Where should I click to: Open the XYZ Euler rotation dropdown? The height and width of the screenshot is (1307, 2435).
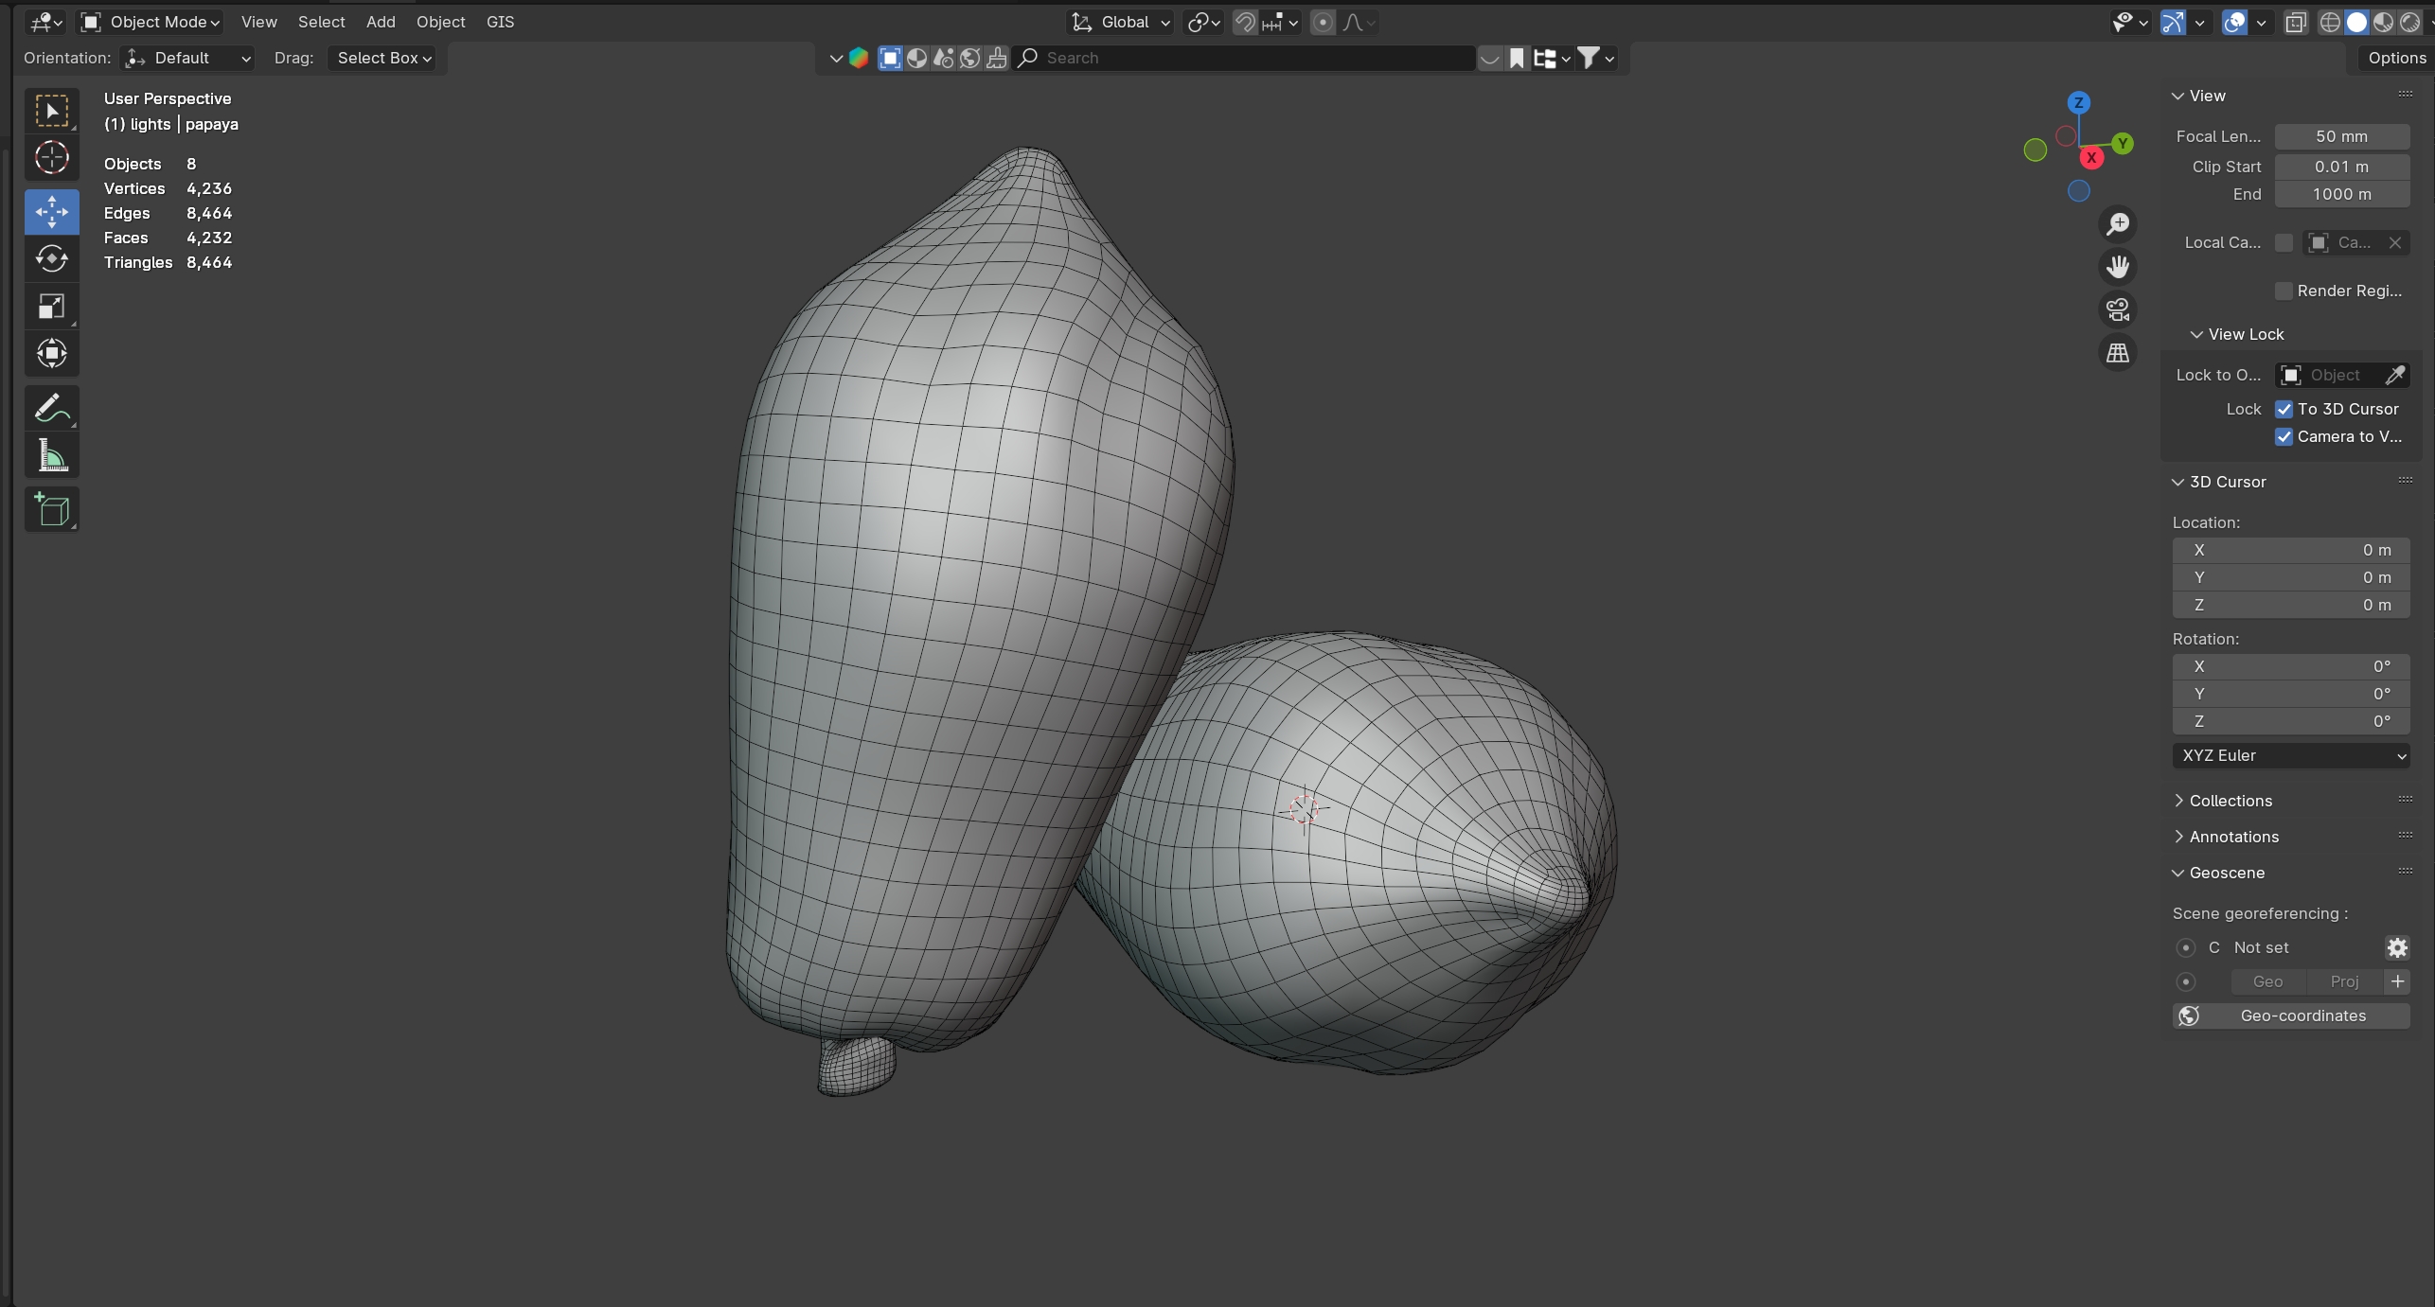[x=2291, y=755]
